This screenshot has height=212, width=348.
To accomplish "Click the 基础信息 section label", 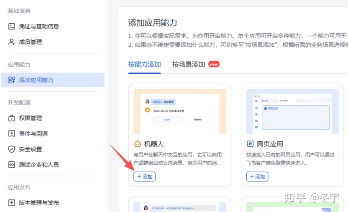I will [x=19, y=11].
